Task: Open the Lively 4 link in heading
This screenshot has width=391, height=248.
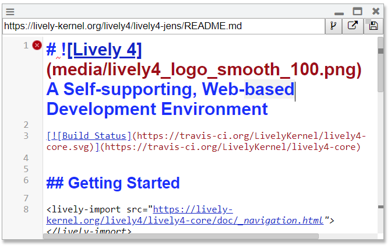Action: pyautogui.click(x=104, y=50)
